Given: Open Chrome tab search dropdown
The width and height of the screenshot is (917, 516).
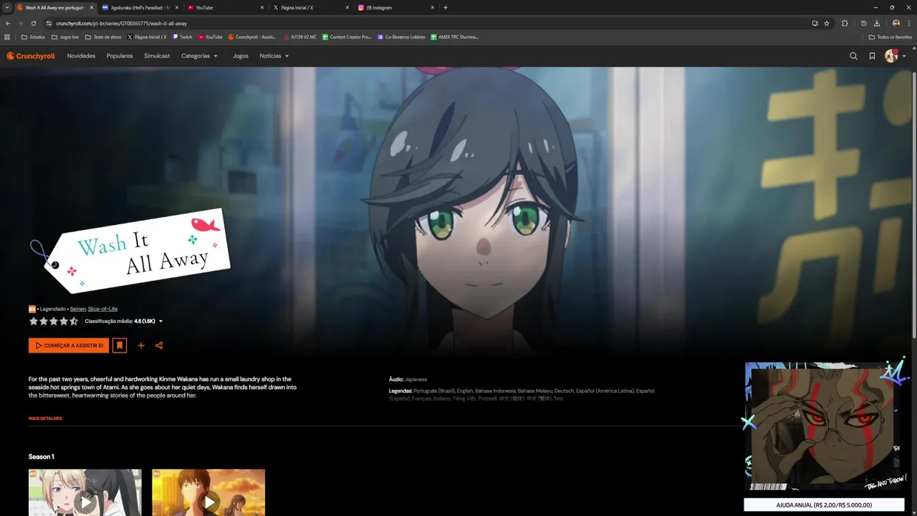Looking at the screenshot, I should coord(7,7).
